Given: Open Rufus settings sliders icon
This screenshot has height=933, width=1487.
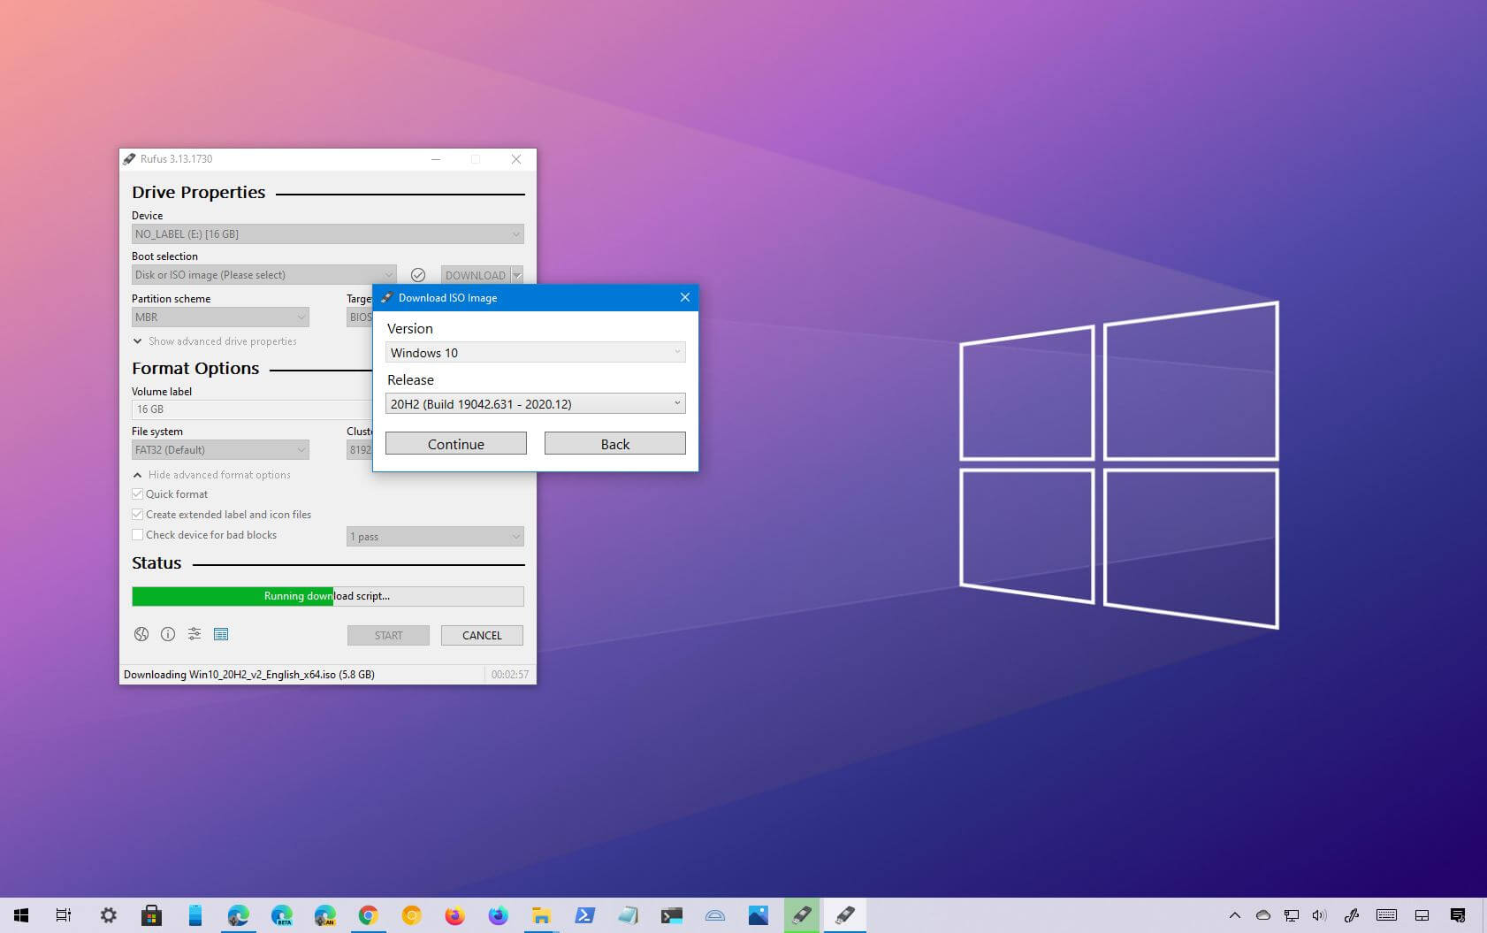Looking at the screenshot, I should coord(194,634).
